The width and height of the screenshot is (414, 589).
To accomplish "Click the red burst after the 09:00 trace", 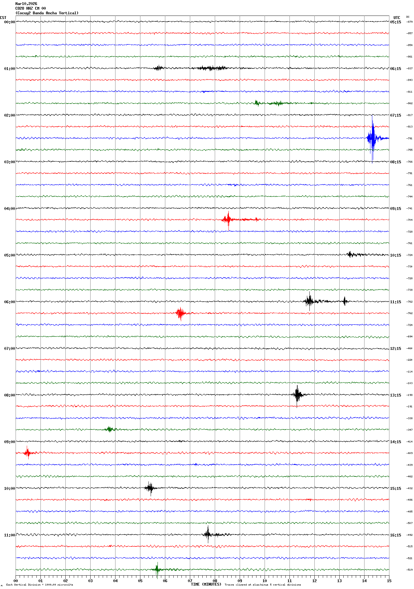I will pos(28,453).
